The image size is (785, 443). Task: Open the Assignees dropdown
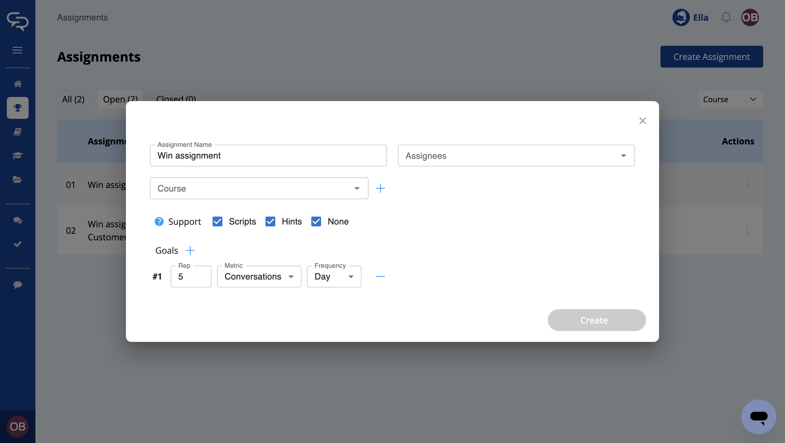coord(516,156)
